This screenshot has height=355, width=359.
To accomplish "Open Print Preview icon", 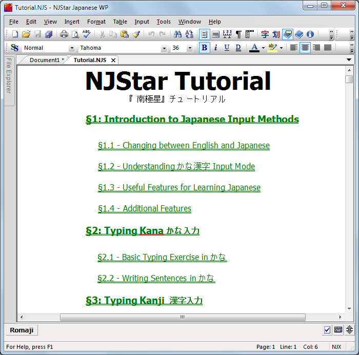I will point(75,34).
